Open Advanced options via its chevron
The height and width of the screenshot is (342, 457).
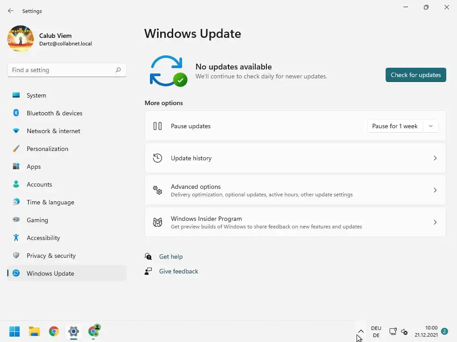435,190
